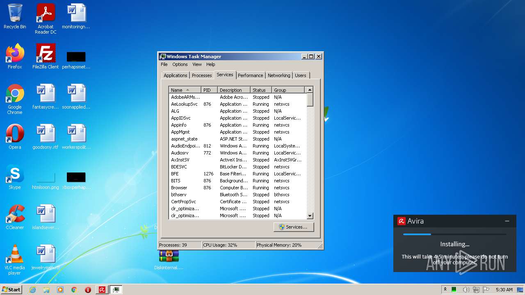
Task: Click the Services... button
Action: click(x=294, y=227)
